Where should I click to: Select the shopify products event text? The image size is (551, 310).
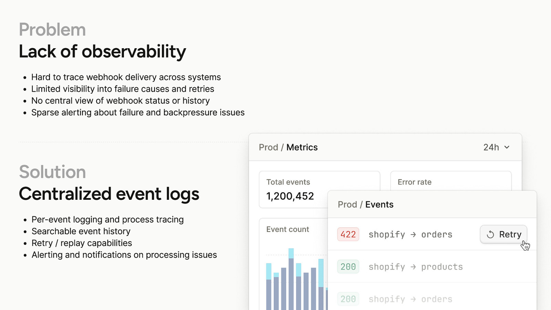pos(416,267)
